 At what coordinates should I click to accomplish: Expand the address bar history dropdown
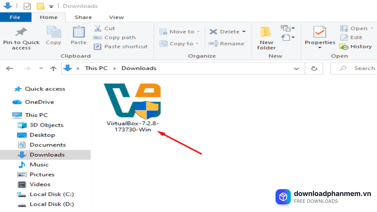296,68
